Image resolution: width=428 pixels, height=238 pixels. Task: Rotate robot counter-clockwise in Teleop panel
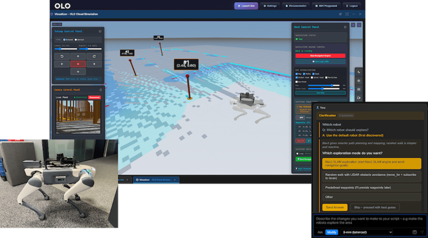[x=62, y=56]
